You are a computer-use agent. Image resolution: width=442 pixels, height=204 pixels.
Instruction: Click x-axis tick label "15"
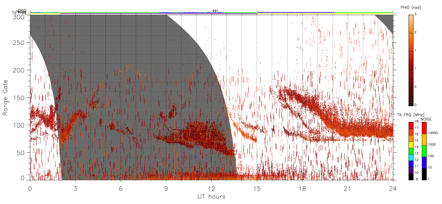click(x=257, y=188)
